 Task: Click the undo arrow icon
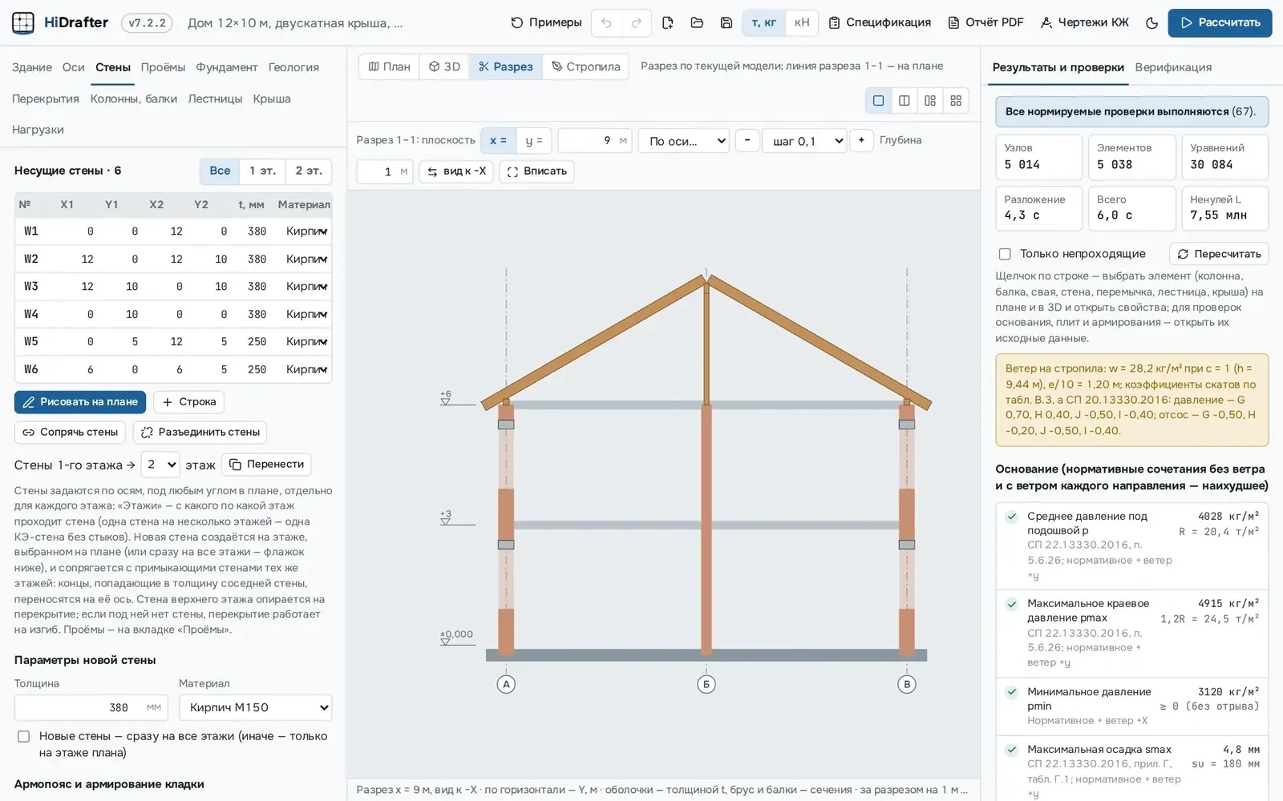tap(606, 22)
